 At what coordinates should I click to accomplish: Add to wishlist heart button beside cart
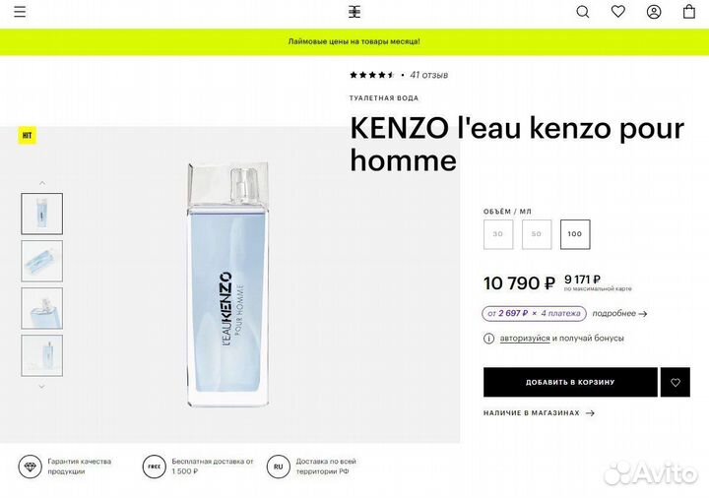click(x=676, y=382)
